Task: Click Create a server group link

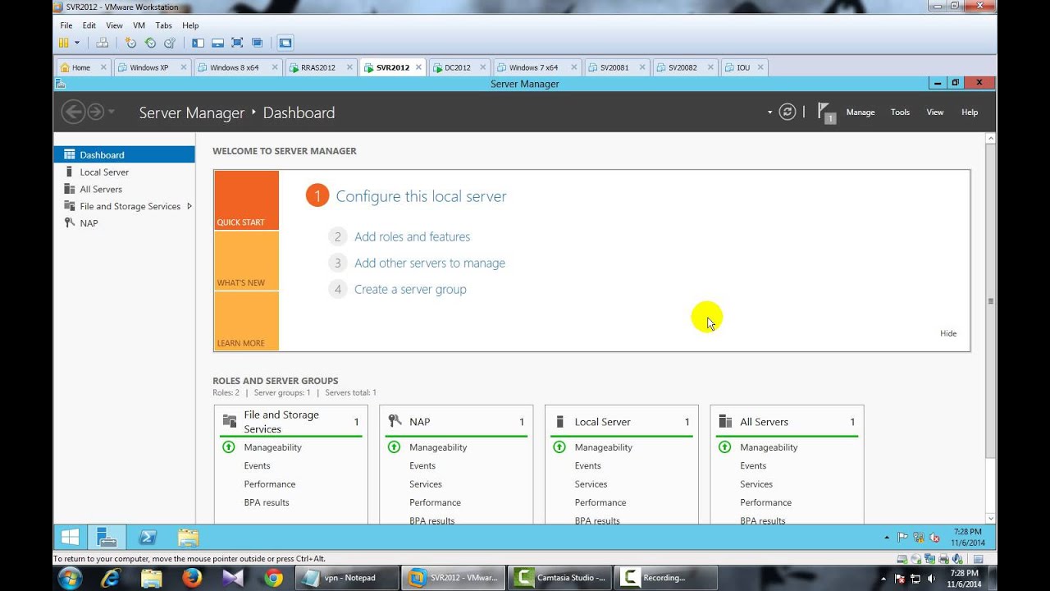Action: point(410,289)
